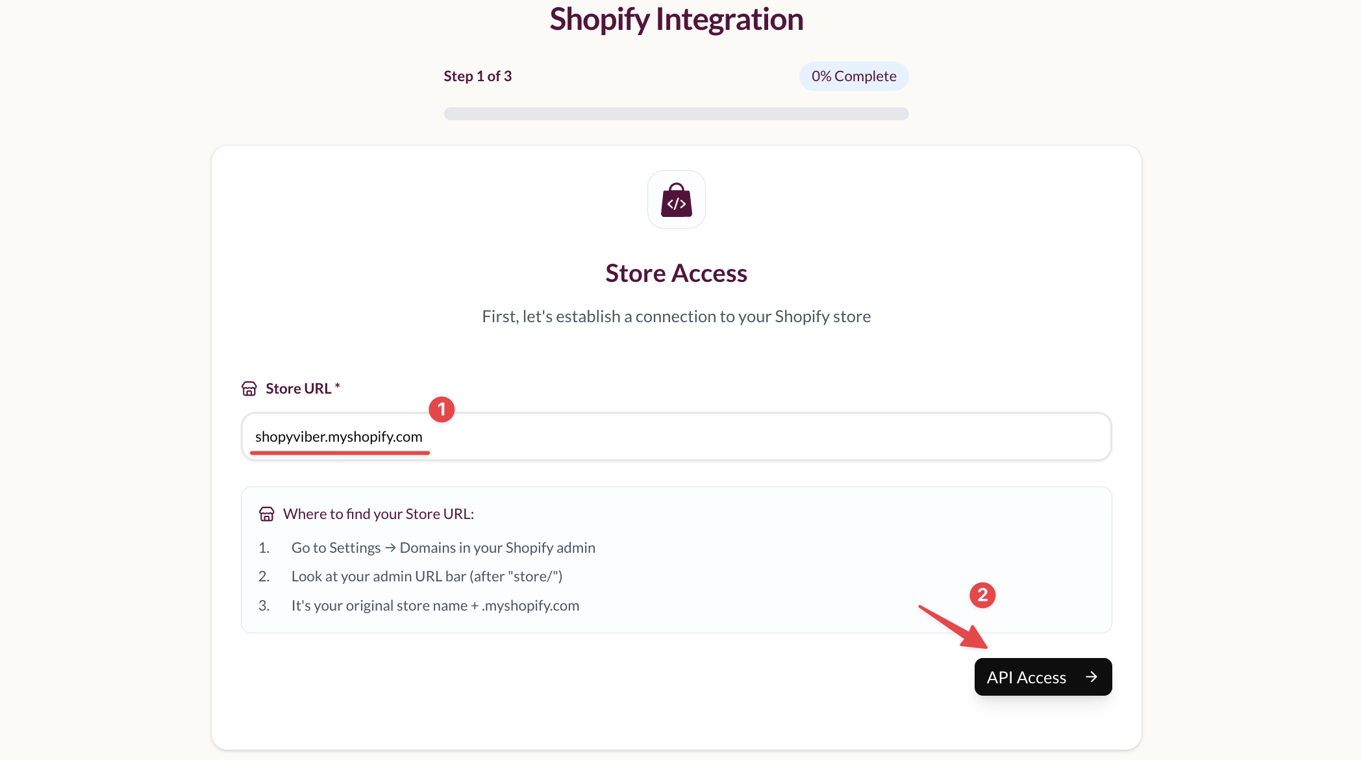1361x760 pixels.
Task: Click the arrow icon inside API Access button
Action: 1090,677
